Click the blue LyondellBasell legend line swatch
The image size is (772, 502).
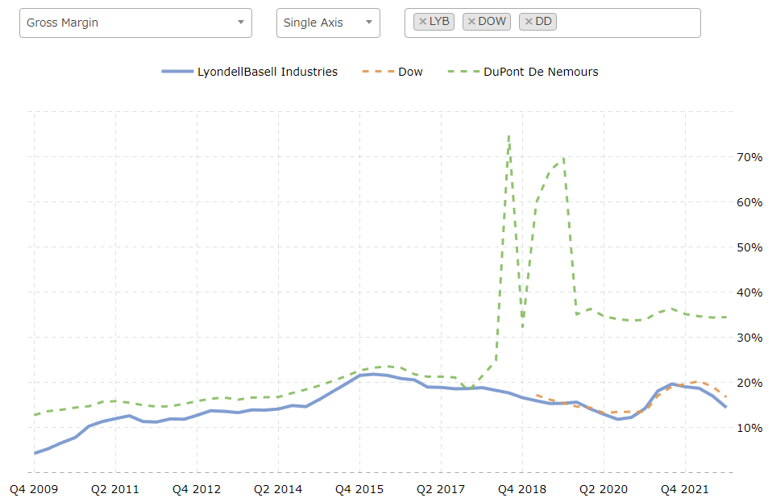pos(178,72)
